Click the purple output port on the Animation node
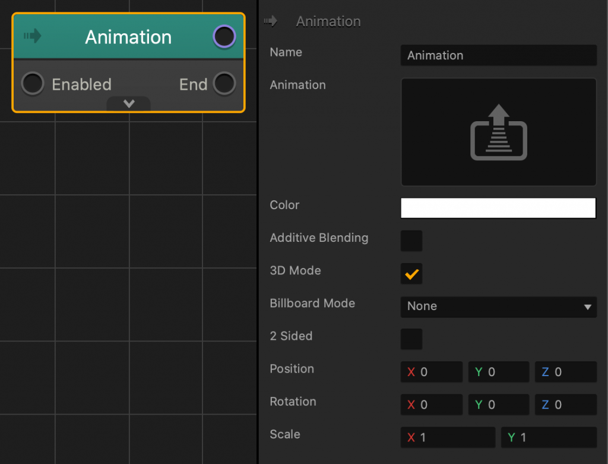The image size is (608, 464). coord(224,36)
